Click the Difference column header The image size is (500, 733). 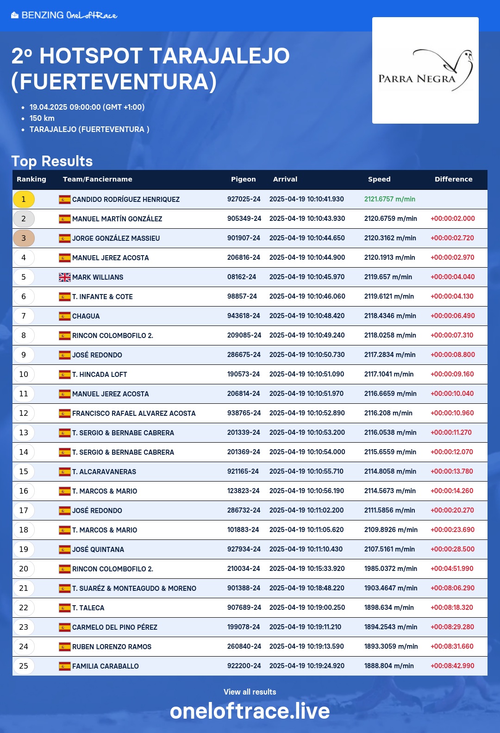(454, 179)
